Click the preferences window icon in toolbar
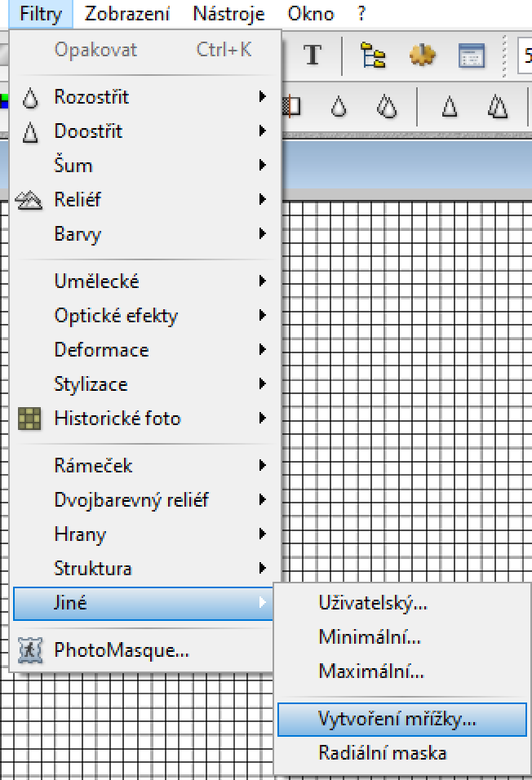The height and width of the screenshot is (780, 532). tap(470, 55)
